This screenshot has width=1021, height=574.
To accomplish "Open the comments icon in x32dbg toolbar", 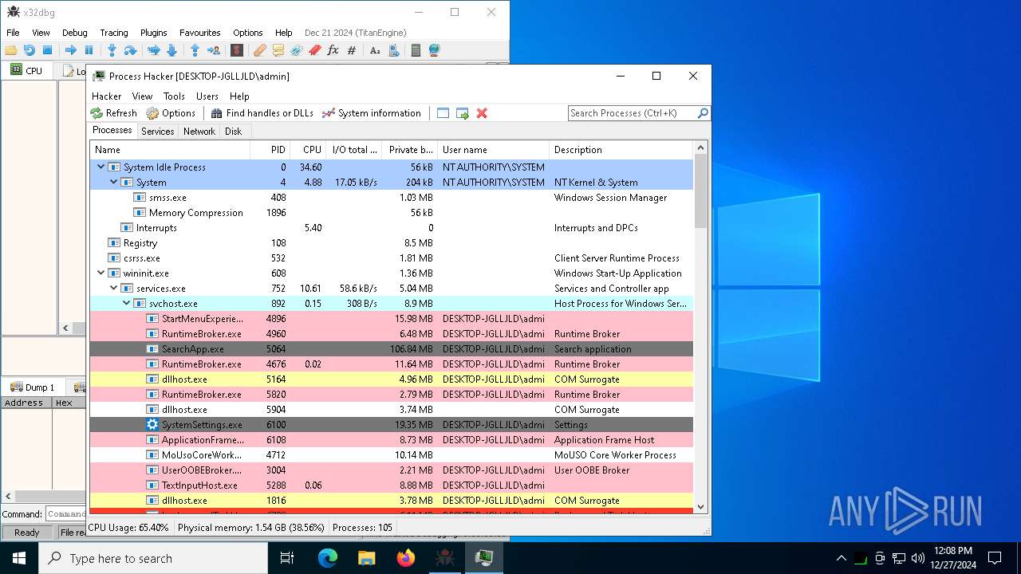I will point(278,50).
